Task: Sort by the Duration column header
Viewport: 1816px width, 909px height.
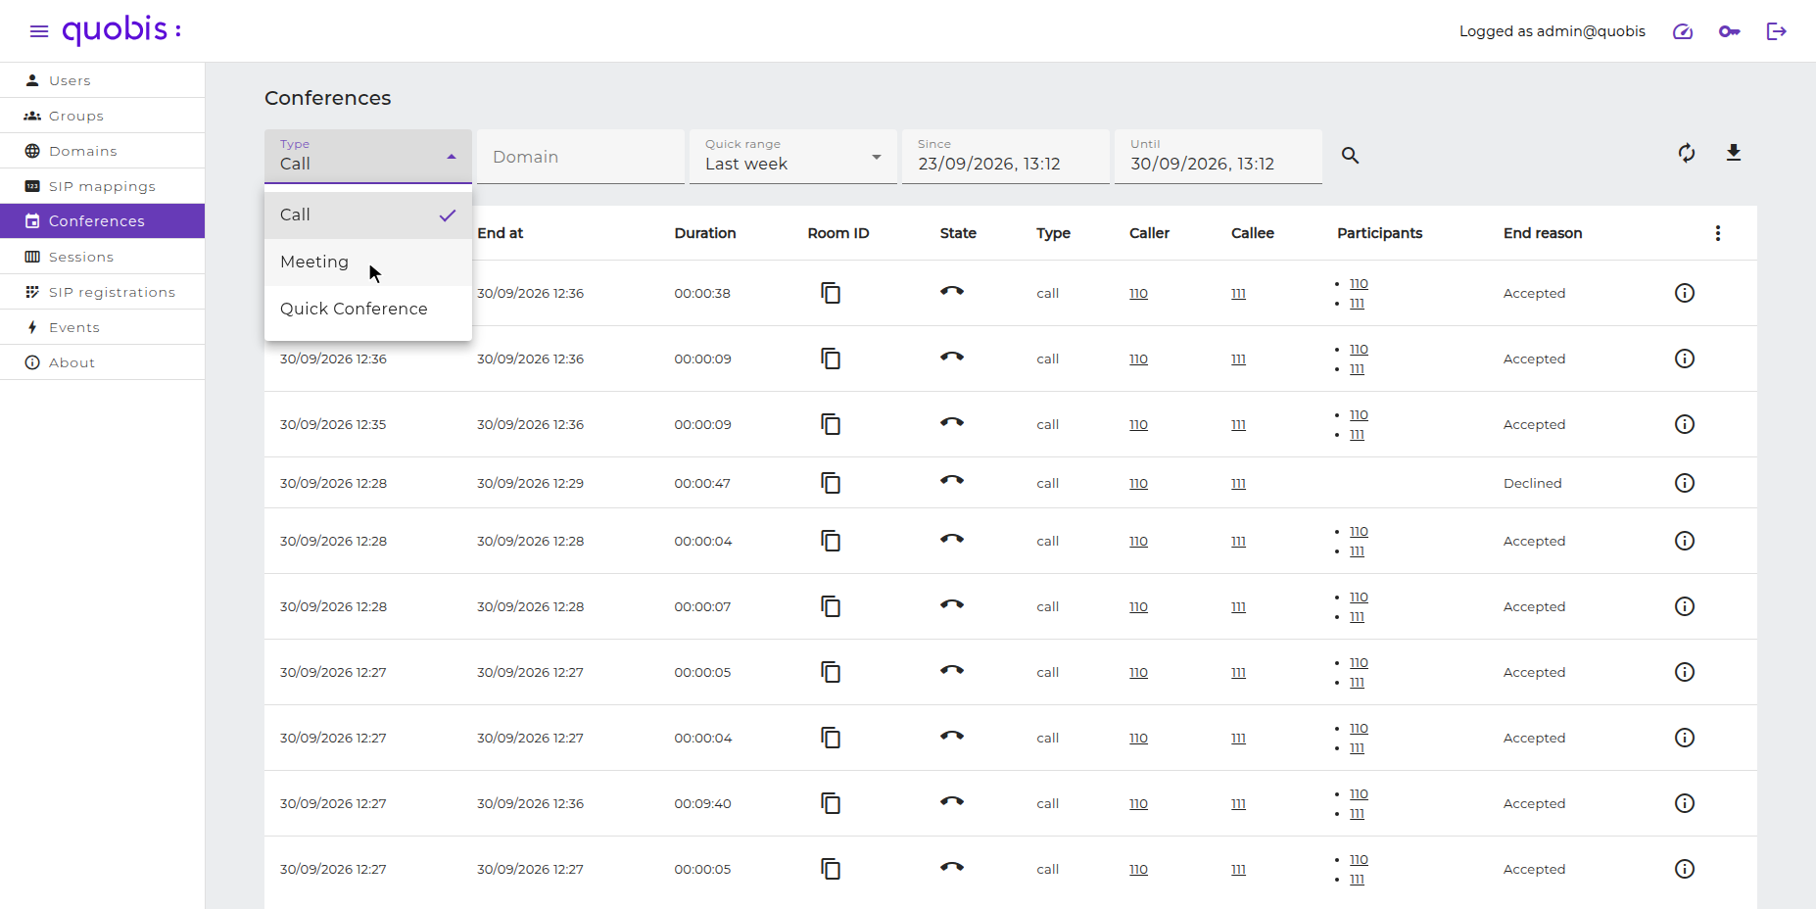Action: click(x=705, y=233)
